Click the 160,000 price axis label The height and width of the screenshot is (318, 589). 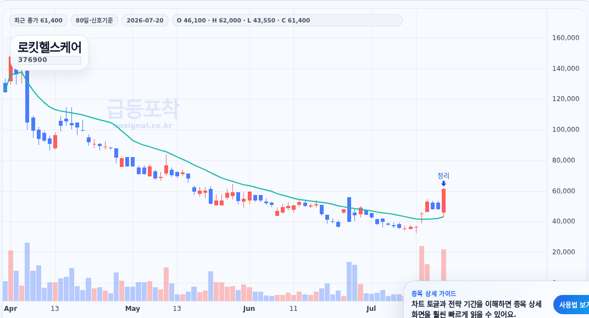tap(565, 37)
